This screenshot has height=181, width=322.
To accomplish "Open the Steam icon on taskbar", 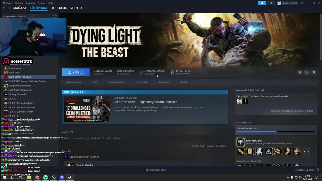I will [x=70, y=177].
